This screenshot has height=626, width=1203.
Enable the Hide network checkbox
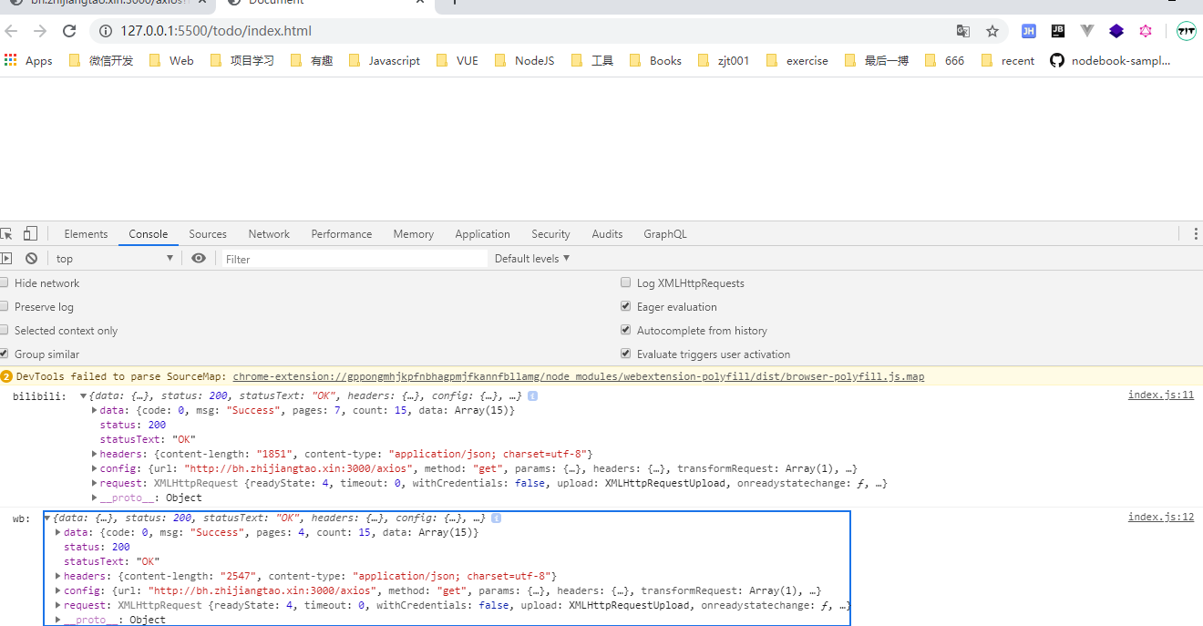[5, 283]
